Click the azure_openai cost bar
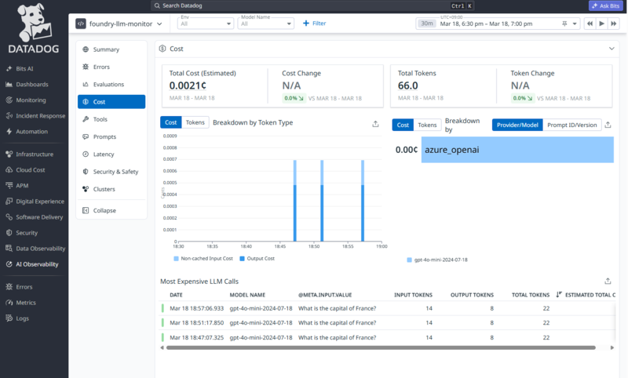 coord(517,150)
